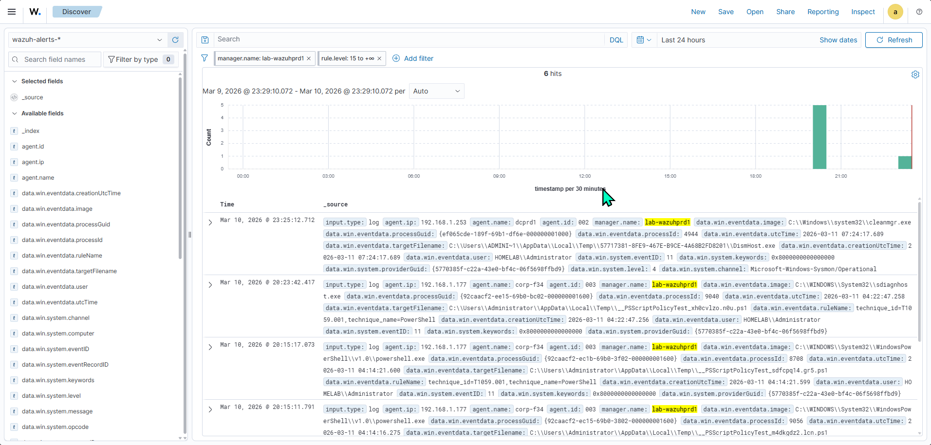Click Open in the top menu
Screen dimensions: 931x445
coord(755,12)
